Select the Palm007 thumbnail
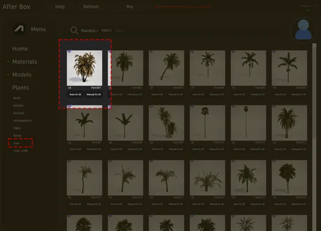 click(85, 123)
